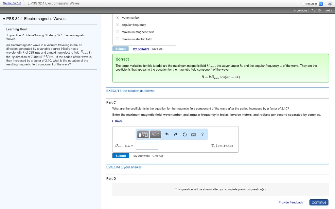
Task: Open the math templates (root/fraction) tool
Action: coord(143,134)
